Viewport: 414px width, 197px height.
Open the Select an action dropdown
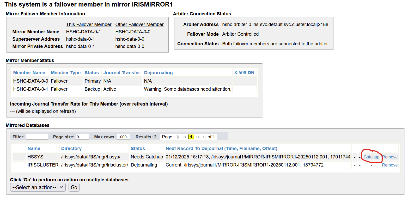click(38, 187)
